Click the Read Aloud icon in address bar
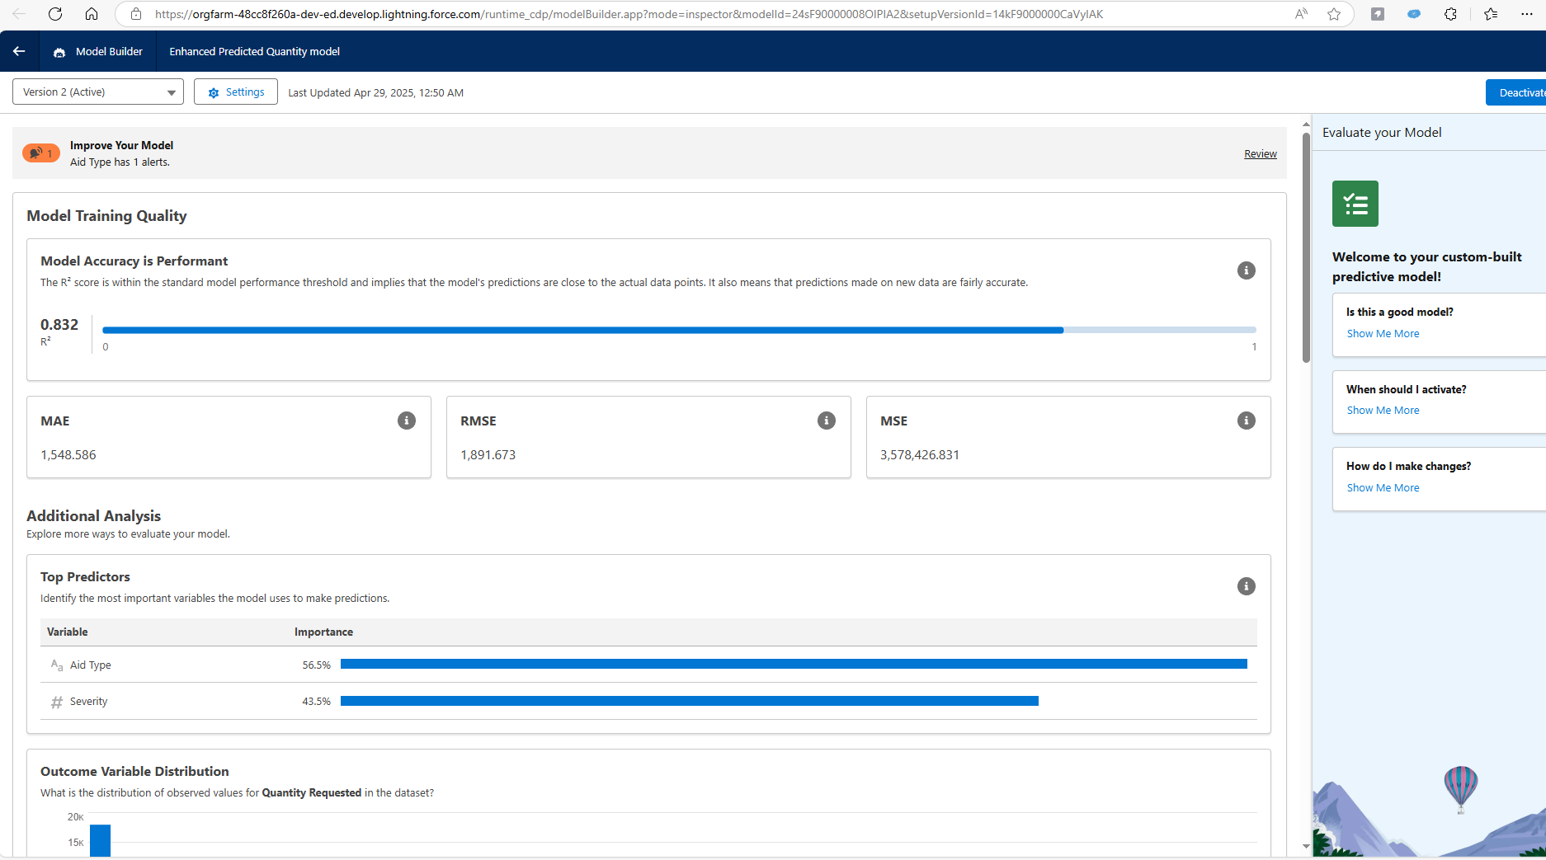Viewport: 1546px width, 860px height. click(1301, 14)
